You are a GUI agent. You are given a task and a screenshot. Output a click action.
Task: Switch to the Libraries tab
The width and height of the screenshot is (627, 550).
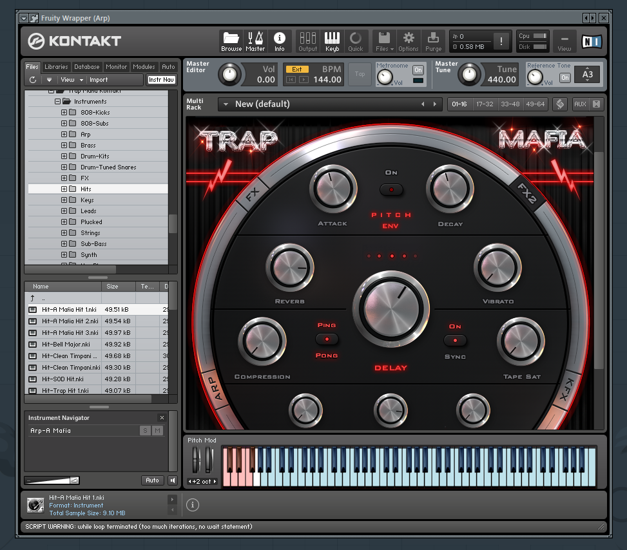[x=56, y=67]
